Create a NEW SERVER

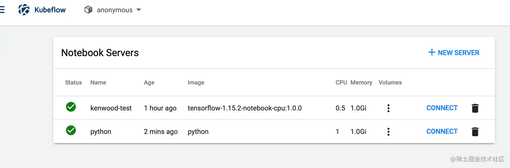tap(458, 53)
